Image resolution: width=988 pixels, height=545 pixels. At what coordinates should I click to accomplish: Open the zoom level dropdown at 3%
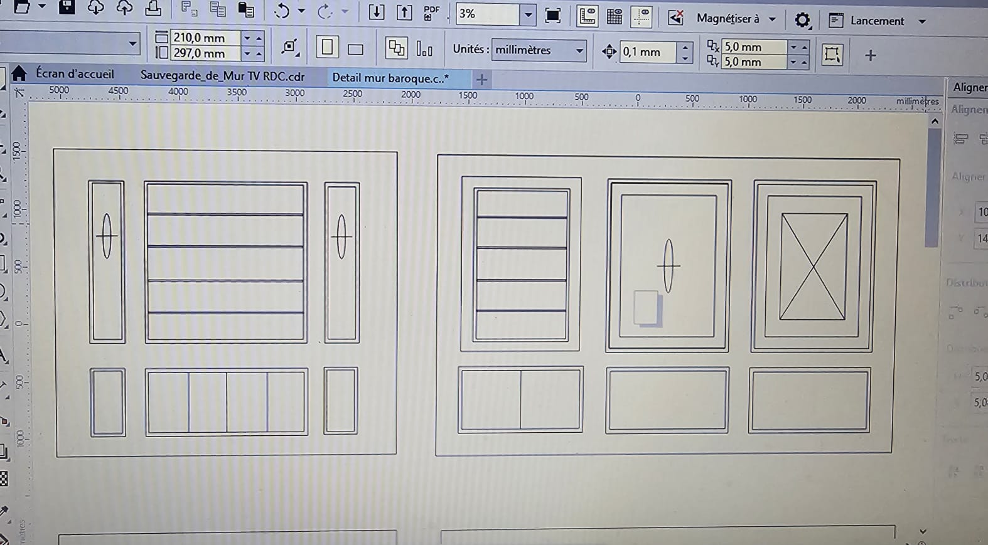529,15
